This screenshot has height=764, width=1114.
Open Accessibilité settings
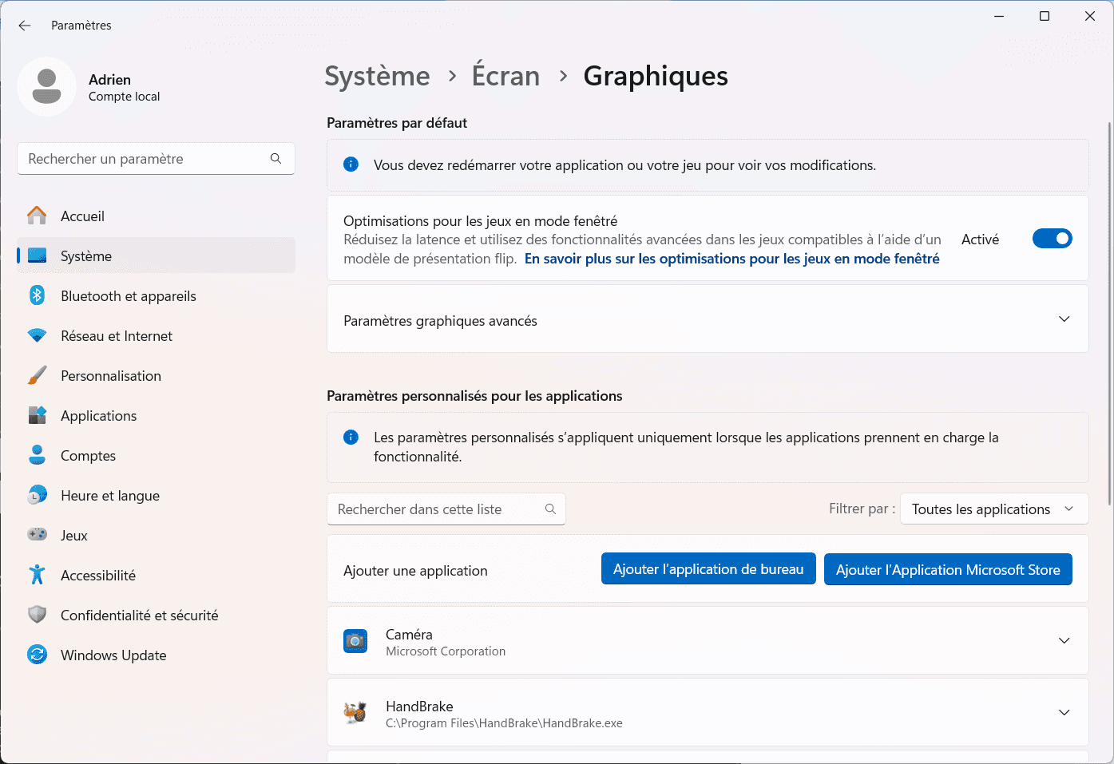click(x=156, y=575)
